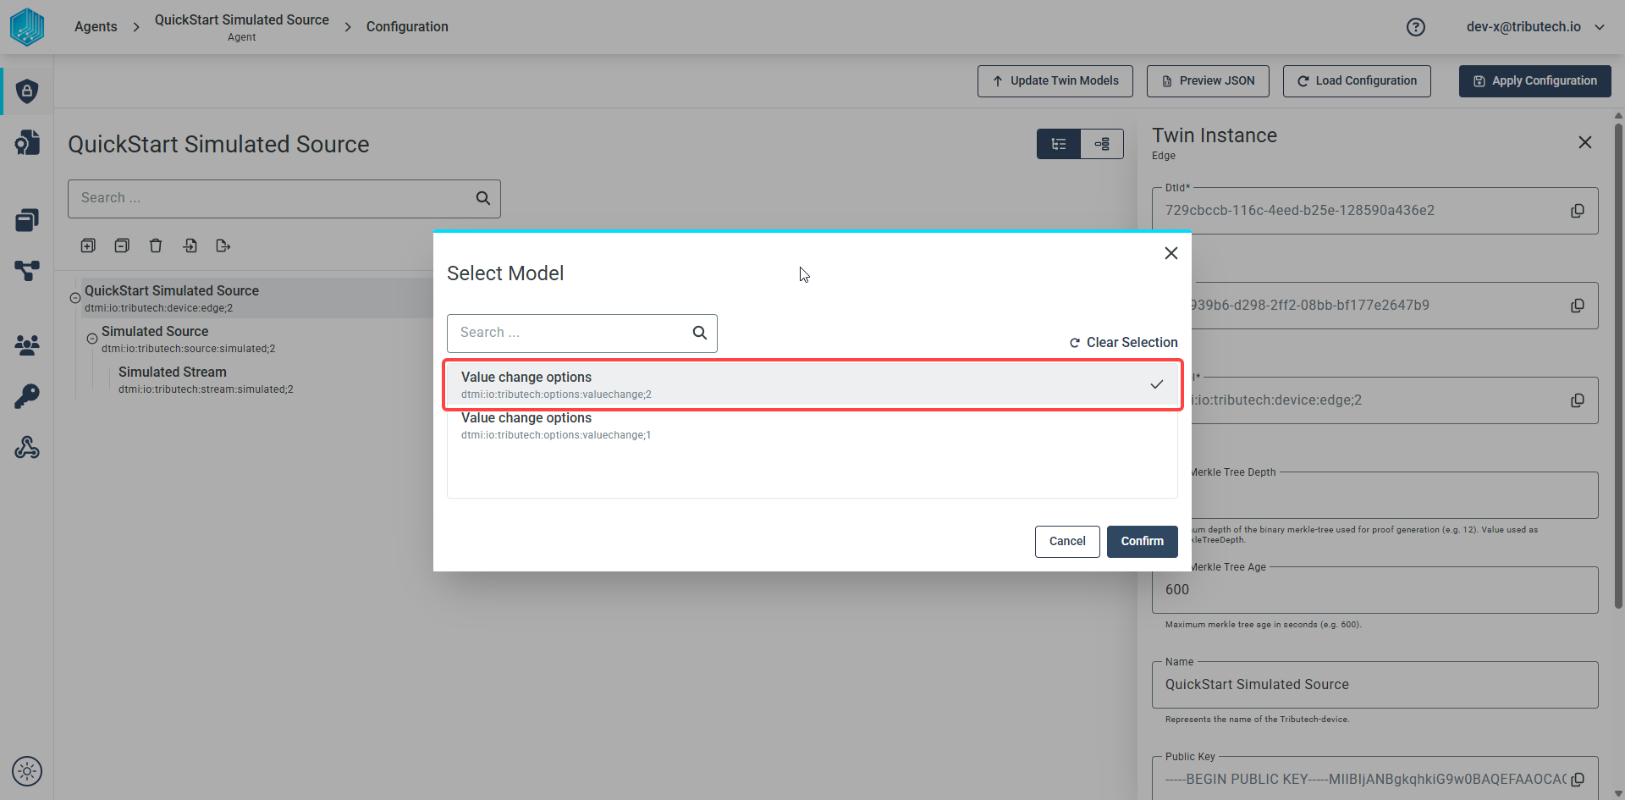Click the trash delete icon in toolbar
Image resolution: width=1625 pixels, height=800 pixels.
156,246
